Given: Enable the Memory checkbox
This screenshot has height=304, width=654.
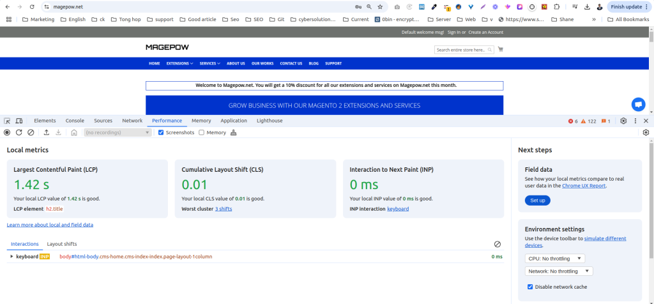Looking at the screenshot, I should click(x=201, y=132).
